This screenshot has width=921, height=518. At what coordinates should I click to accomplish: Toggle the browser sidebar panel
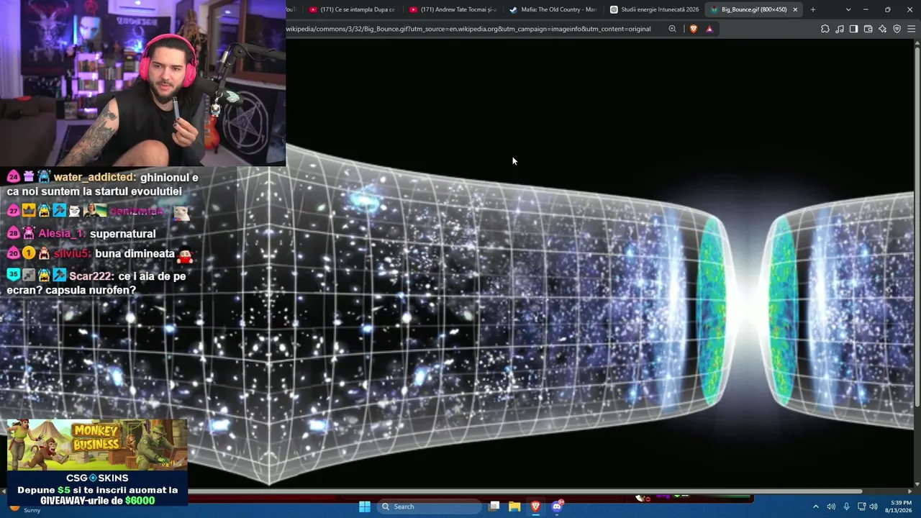tap(853, 29)
